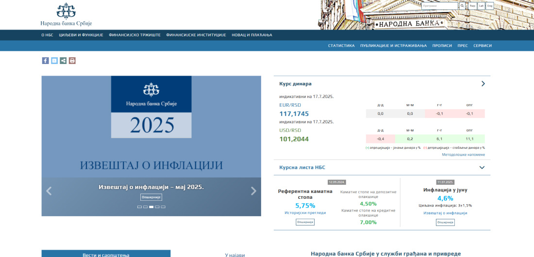Select second carousel dot indicator
The width and height of the screenshot is (534, 257).
[146, 207]
